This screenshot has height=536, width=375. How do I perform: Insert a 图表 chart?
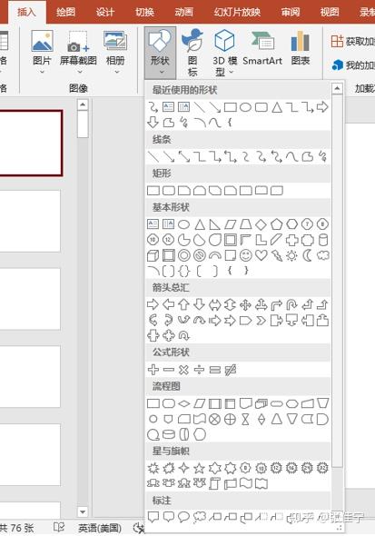tap(301, 48)
